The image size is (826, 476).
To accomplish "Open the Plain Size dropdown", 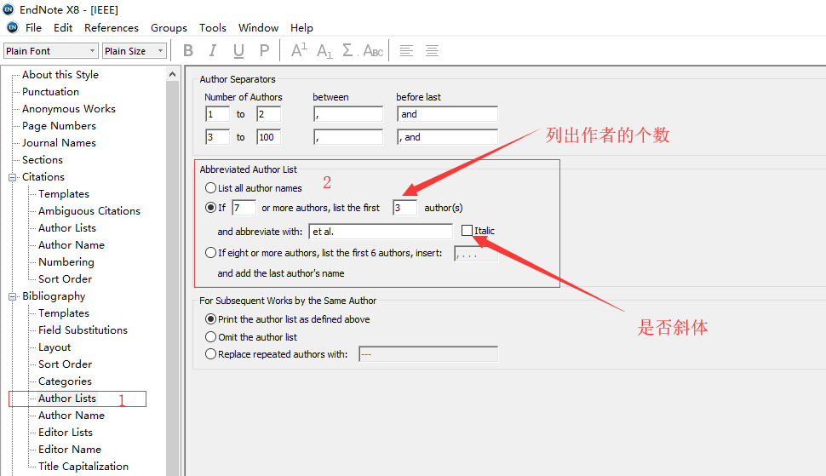I will click(135, 51).
